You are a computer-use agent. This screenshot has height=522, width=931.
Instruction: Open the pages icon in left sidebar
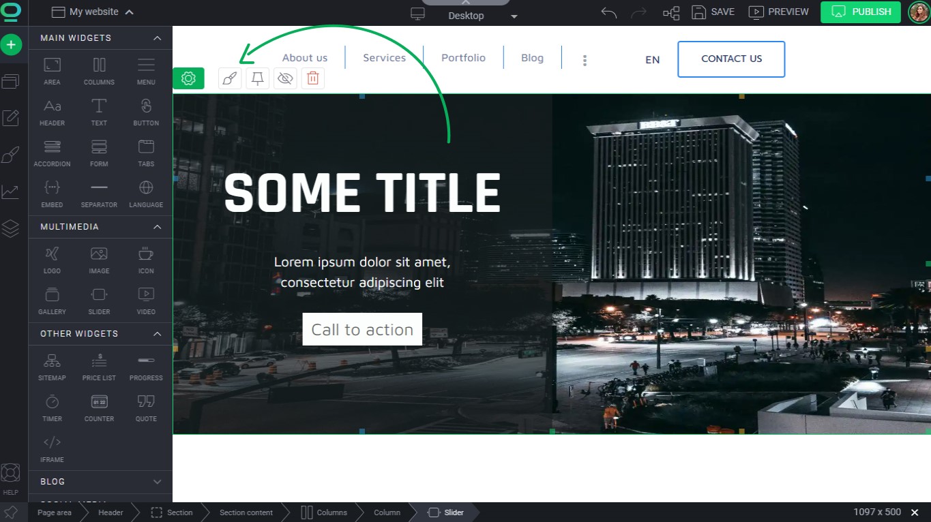click(10, 81)
